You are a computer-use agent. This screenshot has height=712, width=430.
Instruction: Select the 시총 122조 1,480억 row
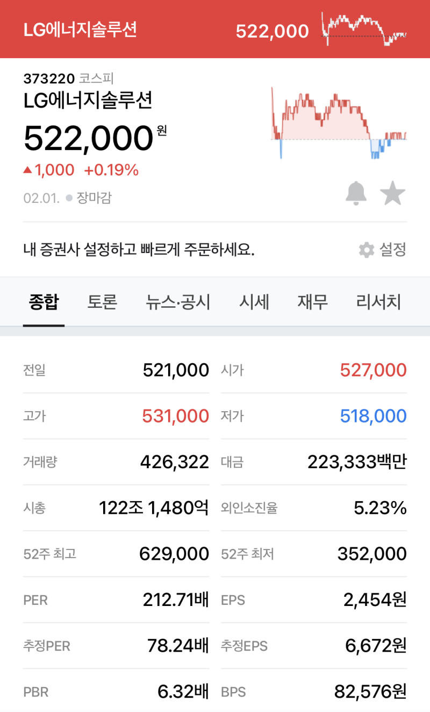pos(116,507)
